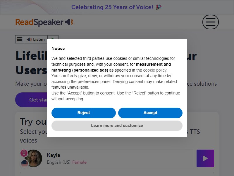Click the US flag icon
This screenshot has width=234, height=176.
point(25,163)
